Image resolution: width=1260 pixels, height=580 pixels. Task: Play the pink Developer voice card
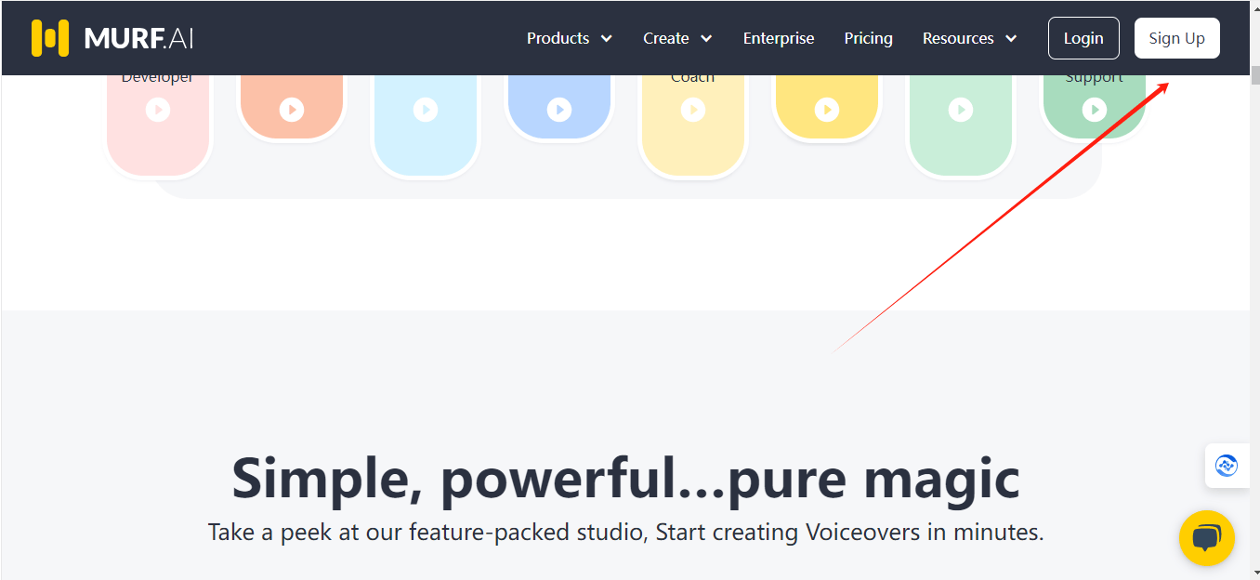[x=158, y=110]
